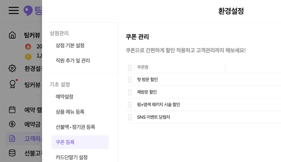Click the yellow P point icon
Image resolution: width=281 pixels, height=162 pixels.
pyautogui.click(x=28, y=56)
